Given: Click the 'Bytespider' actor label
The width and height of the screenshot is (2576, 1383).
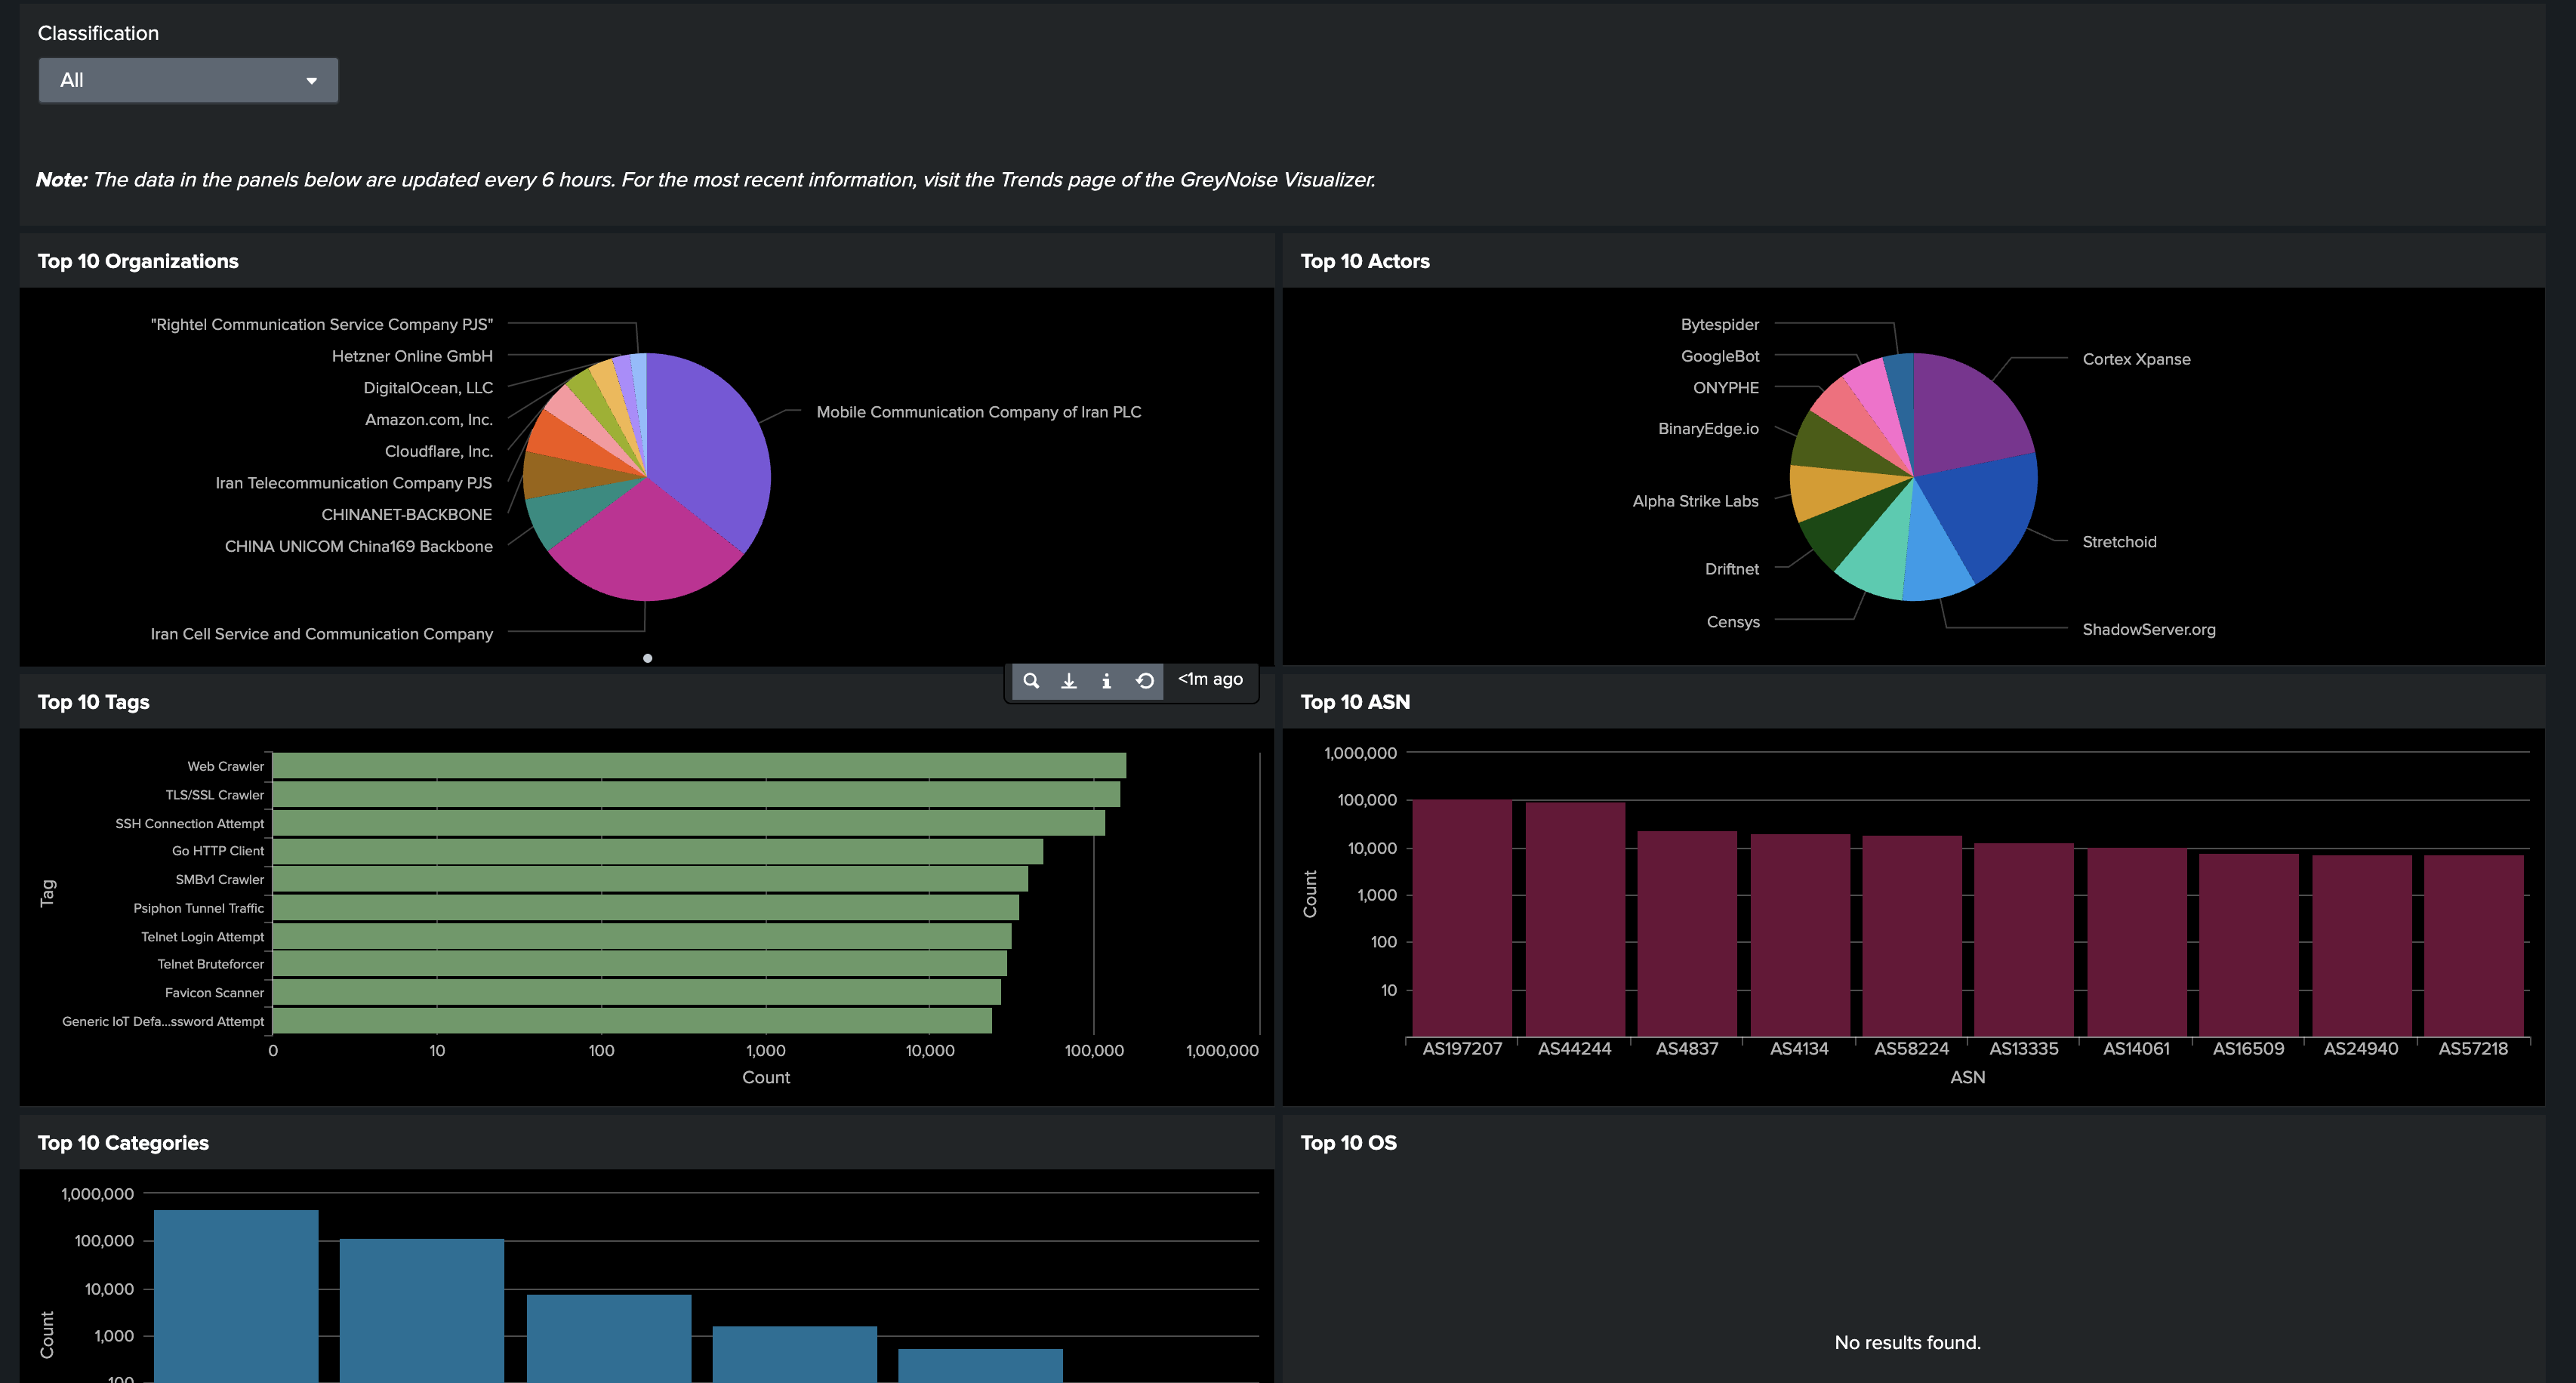Looking at the screenshot, I should 1719,324.
